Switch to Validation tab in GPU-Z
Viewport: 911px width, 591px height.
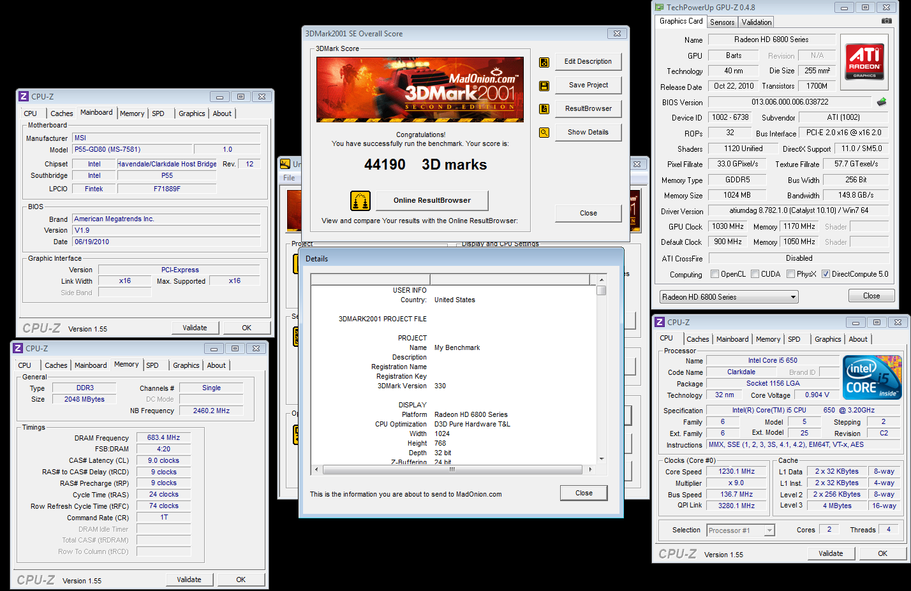[757, 22]
